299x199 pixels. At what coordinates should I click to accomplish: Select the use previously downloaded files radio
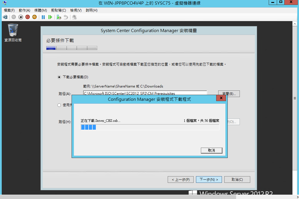pyautogui.click(x=59, y=105)
